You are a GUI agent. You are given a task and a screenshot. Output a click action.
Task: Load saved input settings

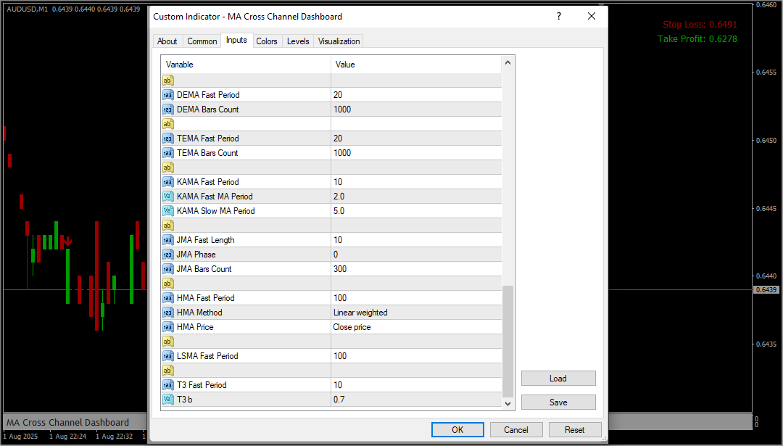pyautogui.click(x=558, y=379)
